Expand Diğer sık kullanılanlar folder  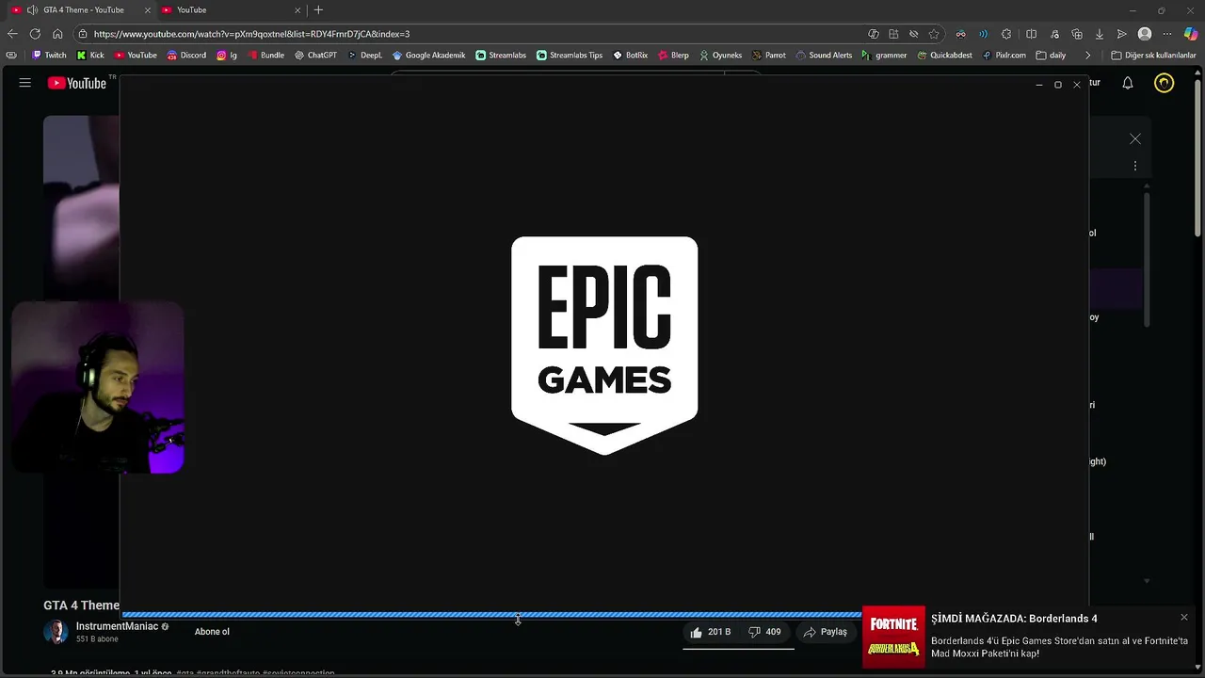[x=1152, y=55]
